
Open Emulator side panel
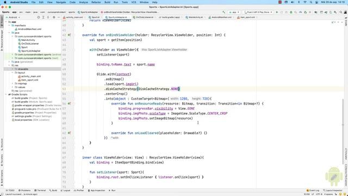(x=346, y=154)
